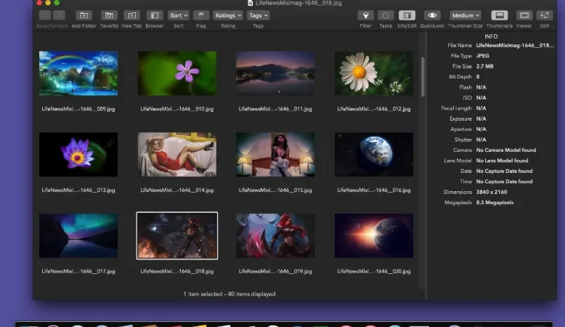
Task: Click the Tasks circle icon
Action: [x=386, y=15]
